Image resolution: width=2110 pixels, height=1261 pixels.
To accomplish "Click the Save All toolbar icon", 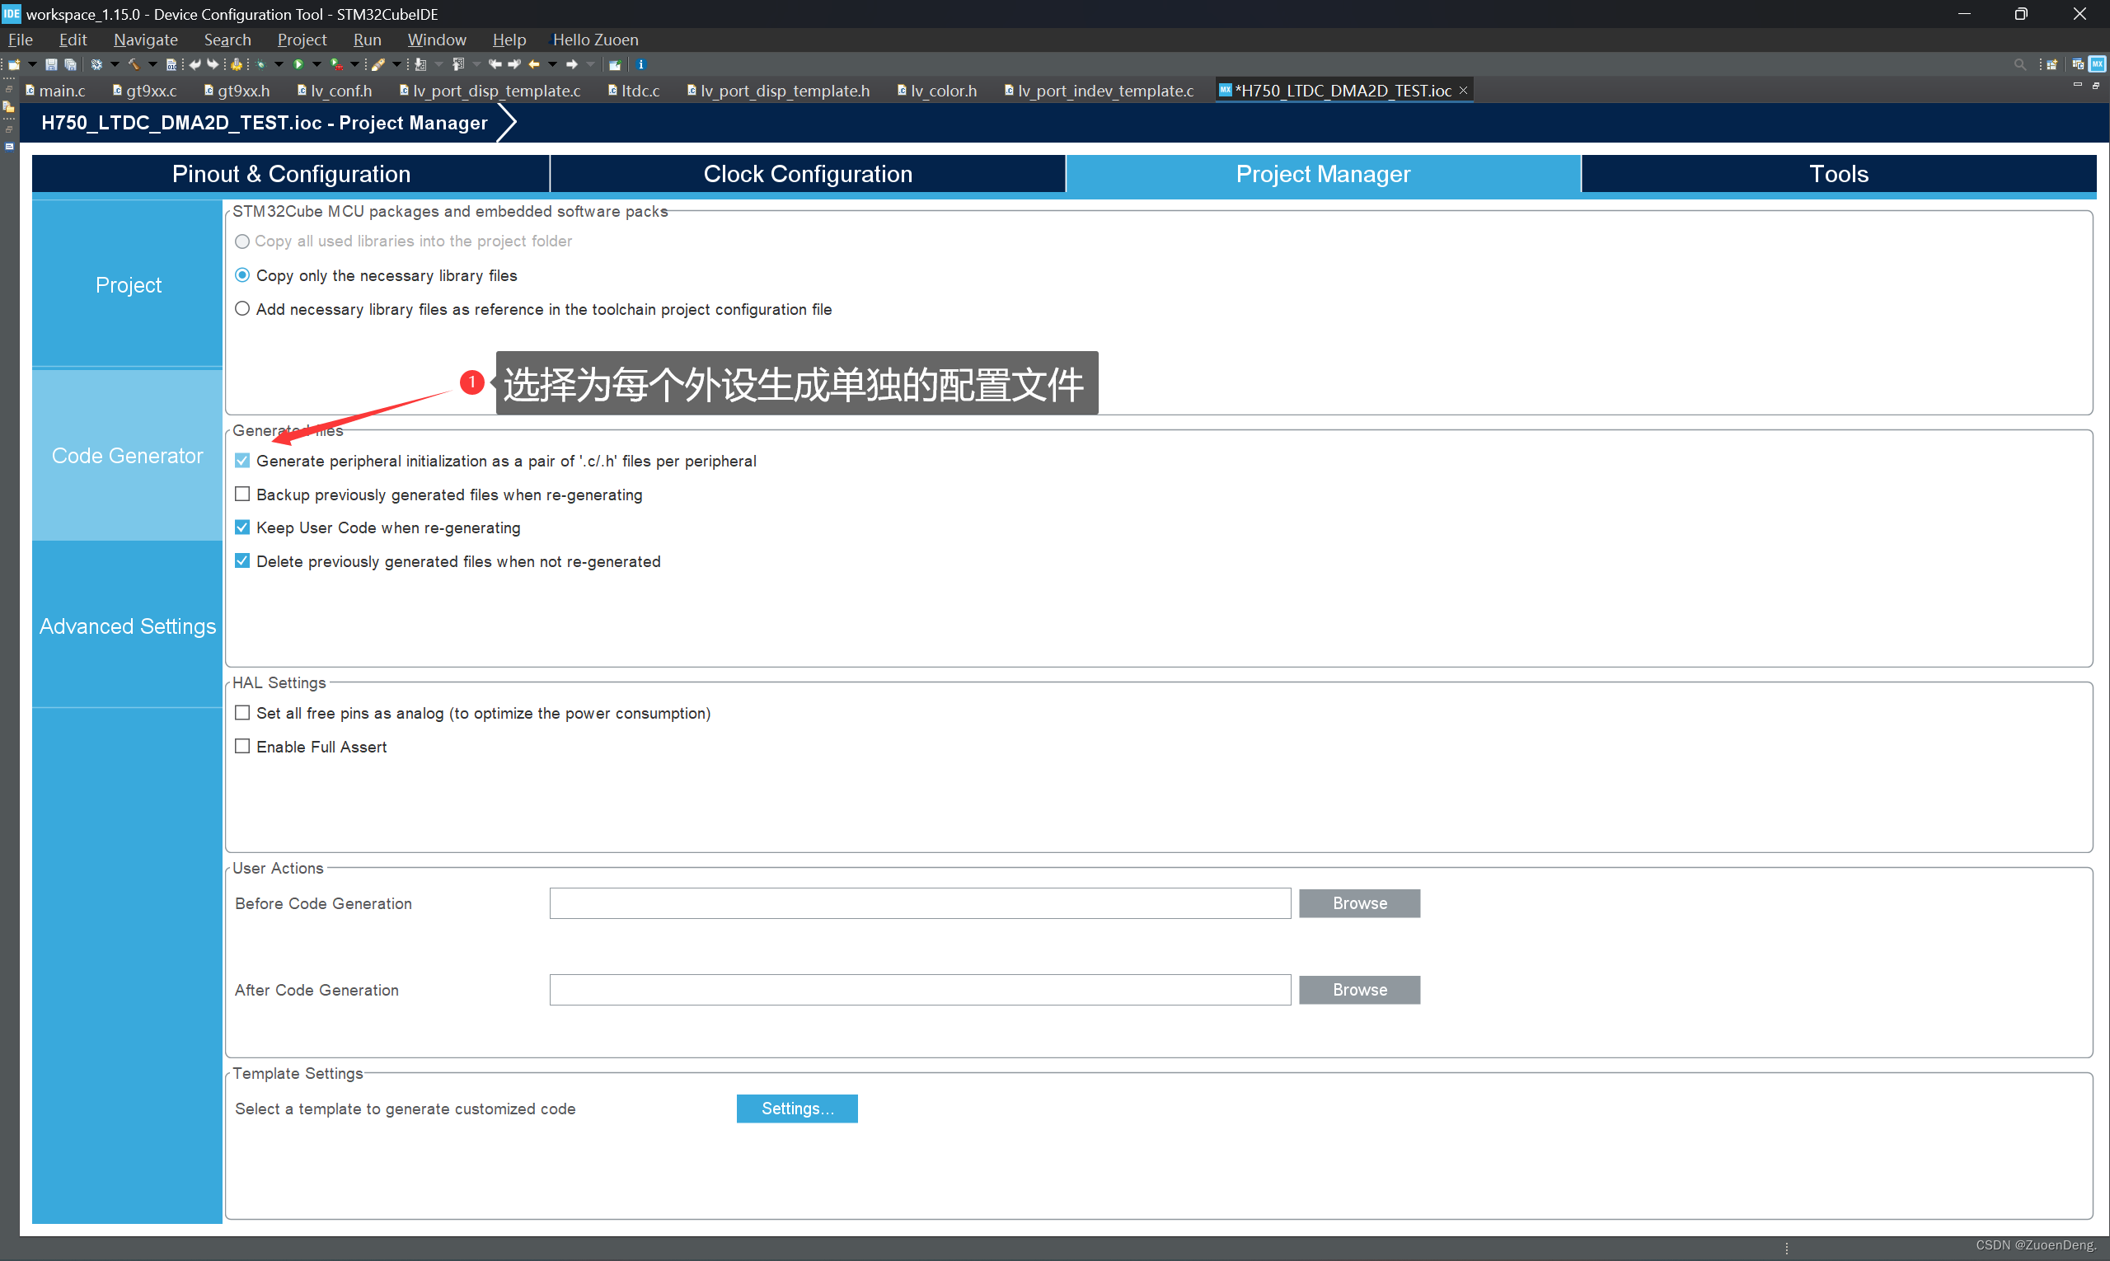I will (71, 64).
